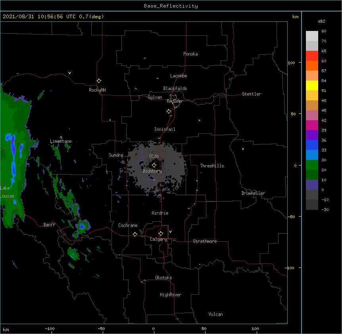The image size is (342, 334).
Task: Click the RockyMH map label
Action: coord(97,90)
